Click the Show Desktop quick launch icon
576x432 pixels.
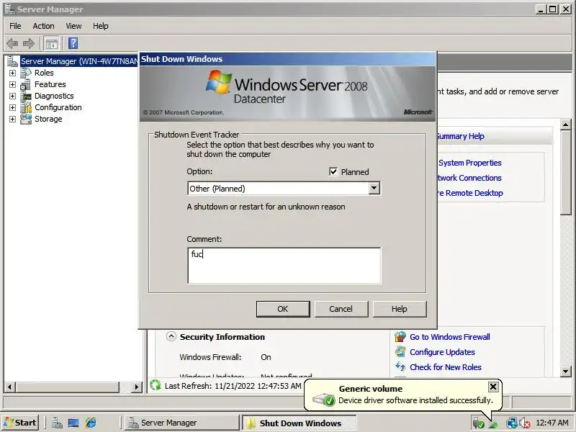tap(73, 423)
